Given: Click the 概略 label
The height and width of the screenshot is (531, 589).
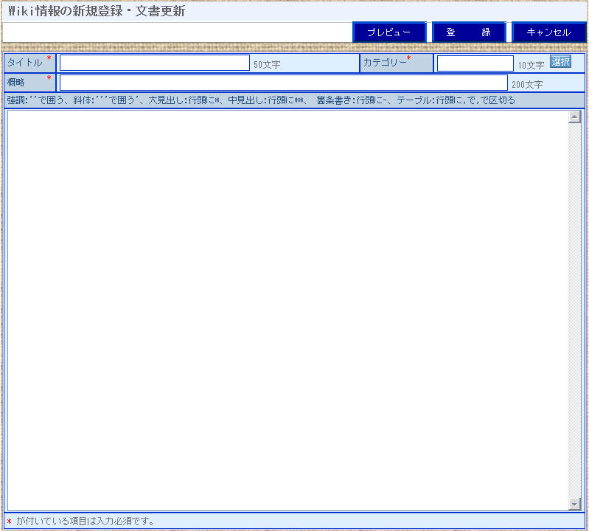Looking at the screenshot, I should (15, 83).
